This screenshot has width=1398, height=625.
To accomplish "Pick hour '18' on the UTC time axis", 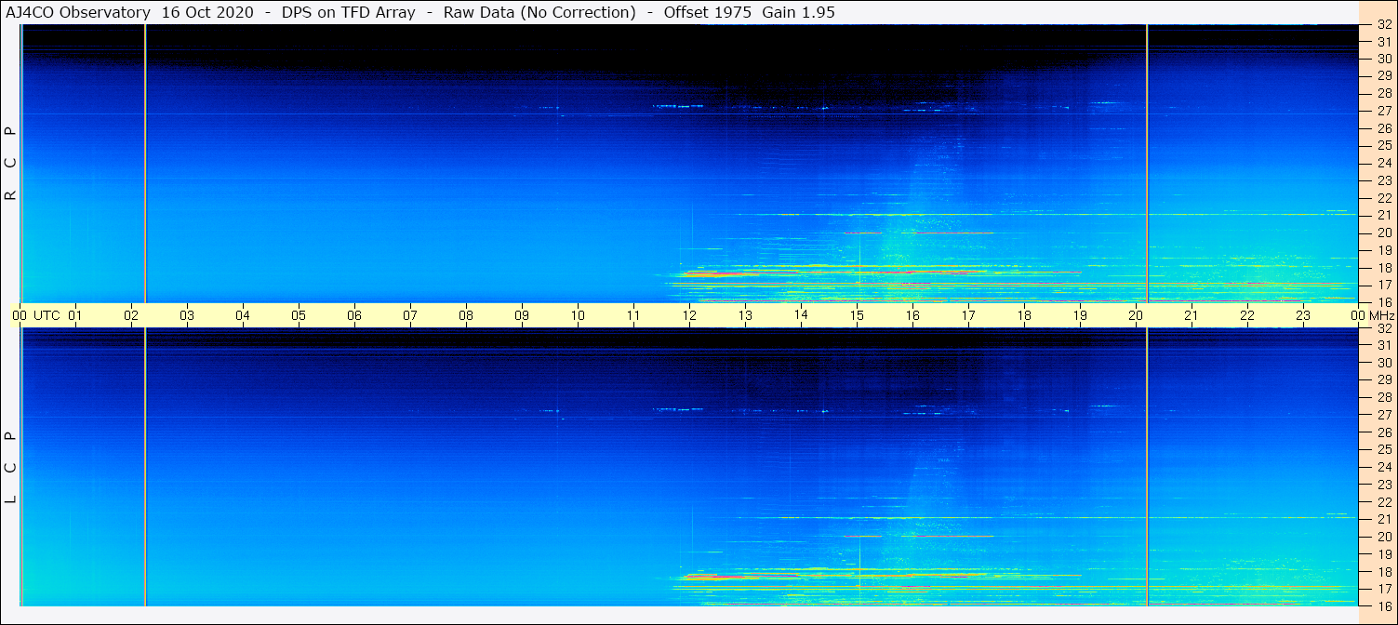I will point(1024,315).
